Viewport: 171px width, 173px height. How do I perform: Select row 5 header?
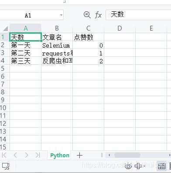pyautogui.click(x=5, y=69)
